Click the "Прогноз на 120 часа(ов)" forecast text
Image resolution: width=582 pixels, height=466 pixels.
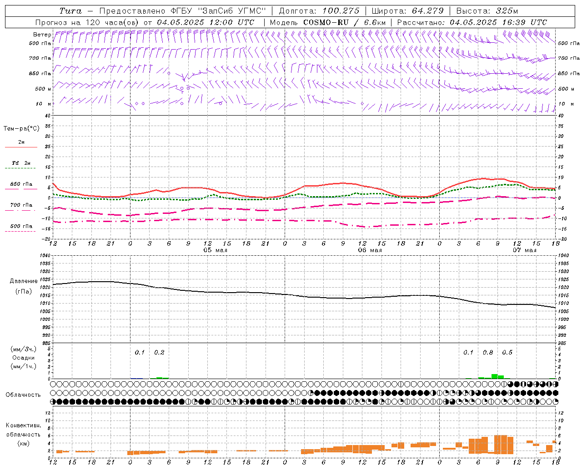87,22
